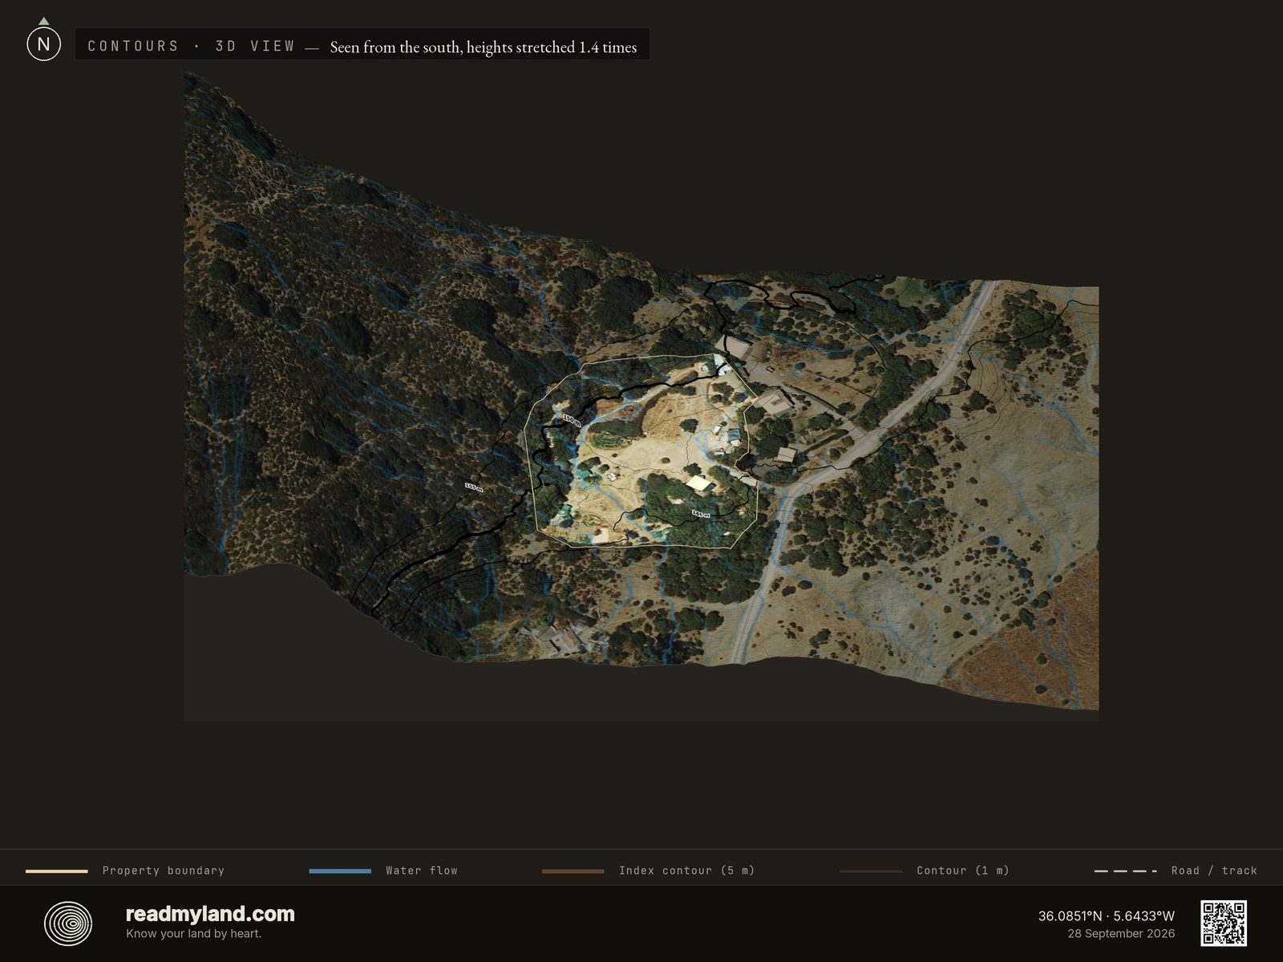The height and width of the screenshot is (962, 1283).
Task: Click the white-roofed building inside the property
Action: (700, 483)
